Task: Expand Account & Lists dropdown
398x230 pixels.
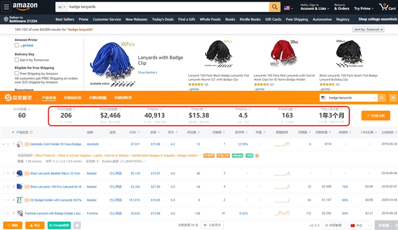Action: click(315, 8)
